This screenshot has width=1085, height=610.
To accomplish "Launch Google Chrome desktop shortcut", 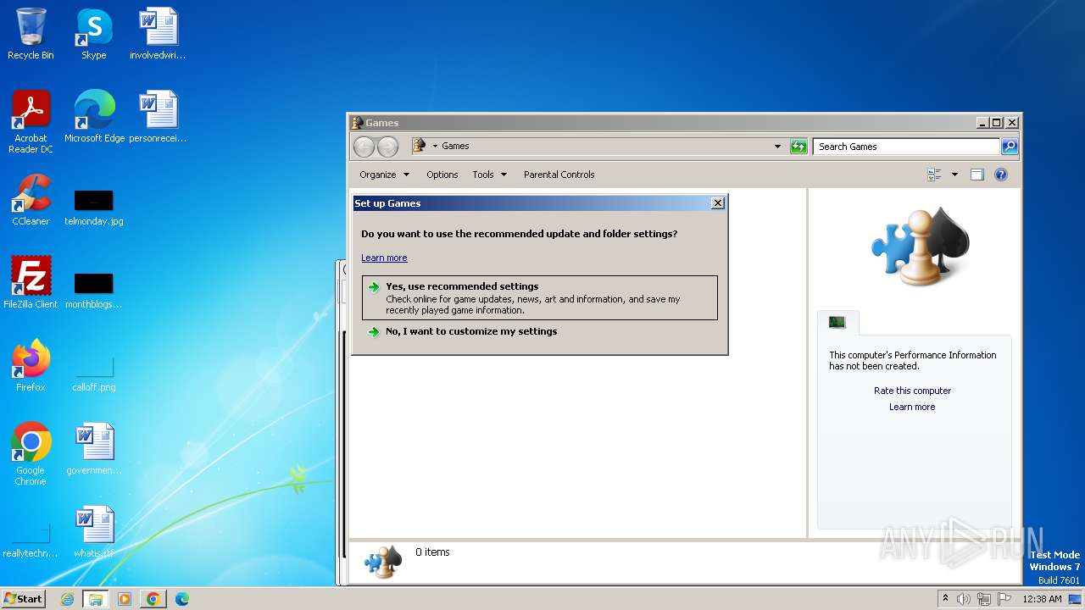I will coord(31,454).
